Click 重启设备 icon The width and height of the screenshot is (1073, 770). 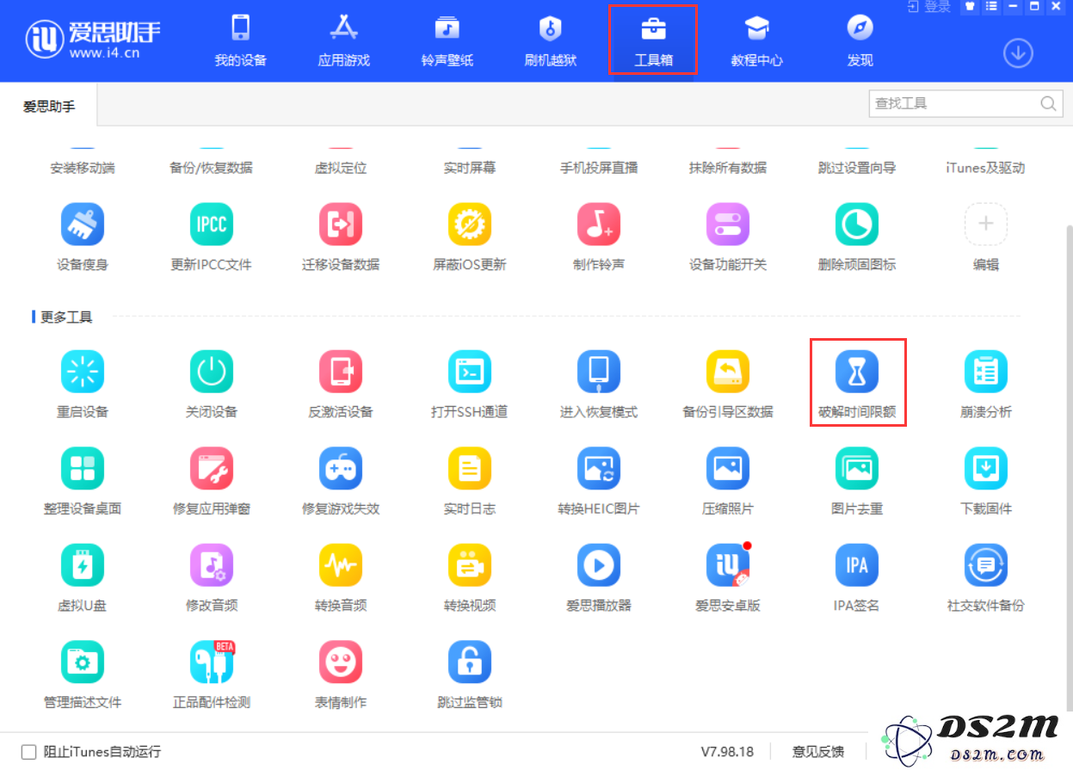83,372
